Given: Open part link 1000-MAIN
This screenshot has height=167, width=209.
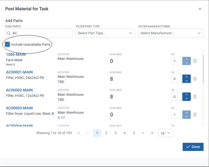Looking at the screenshot, I should (16, 54).
